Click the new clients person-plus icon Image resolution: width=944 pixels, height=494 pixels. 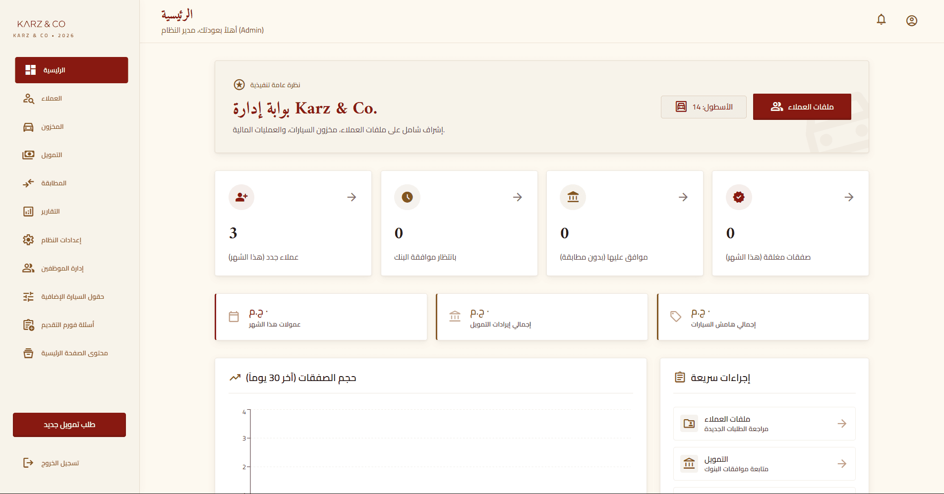click(x=241, y=197)
